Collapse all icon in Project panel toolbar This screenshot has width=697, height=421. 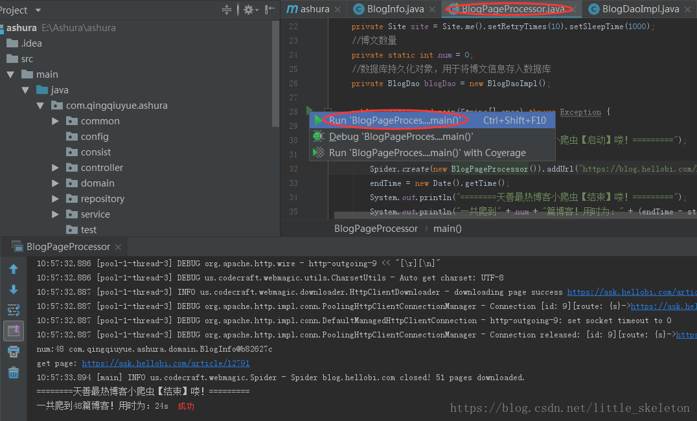[227, 9]
